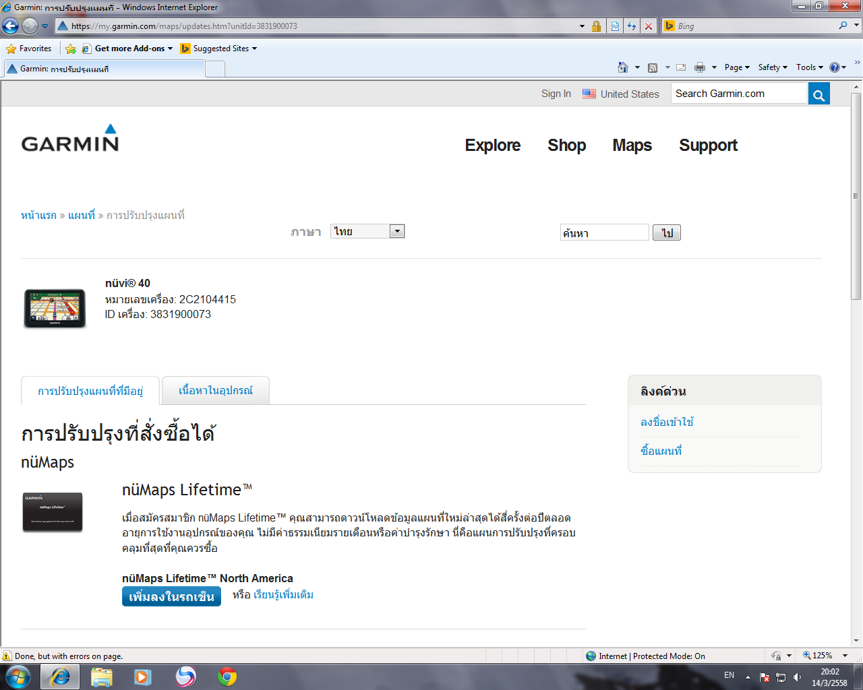
Task: Click the address bar URL field
Action: click(x=317, y=26)
